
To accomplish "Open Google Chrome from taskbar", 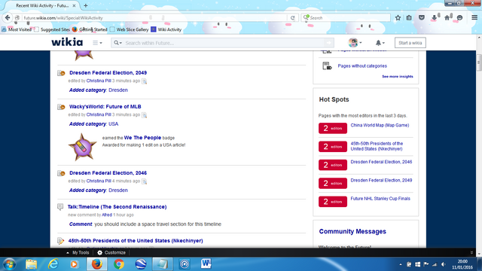I will coord(119,264).
